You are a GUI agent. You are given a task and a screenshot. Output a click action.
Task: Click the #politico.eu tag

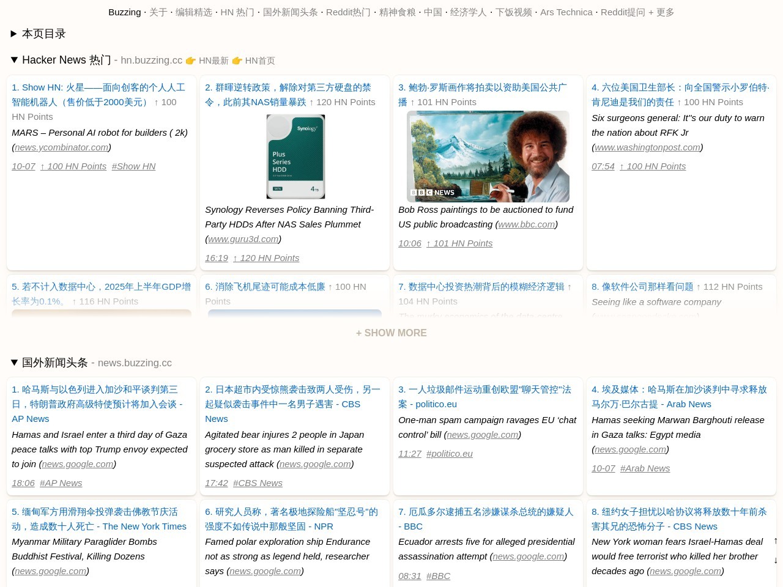tap(449, 454)
